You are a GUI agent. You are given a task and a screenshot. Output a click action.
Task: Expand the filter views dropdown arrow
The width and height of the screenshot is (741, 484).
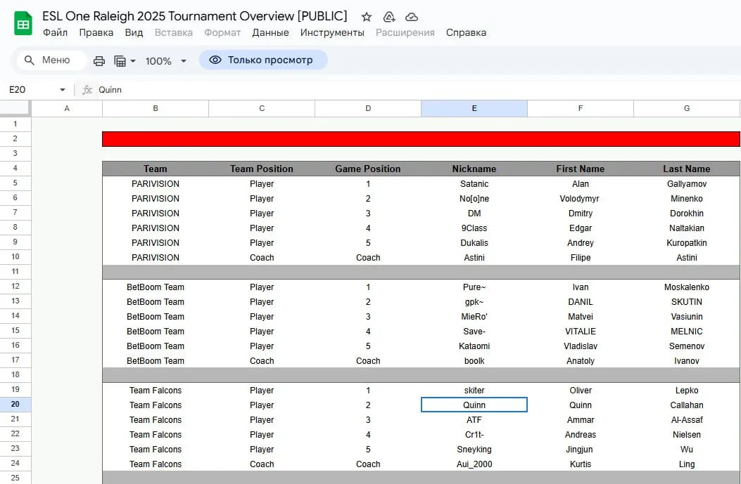[x=133, y=61]
